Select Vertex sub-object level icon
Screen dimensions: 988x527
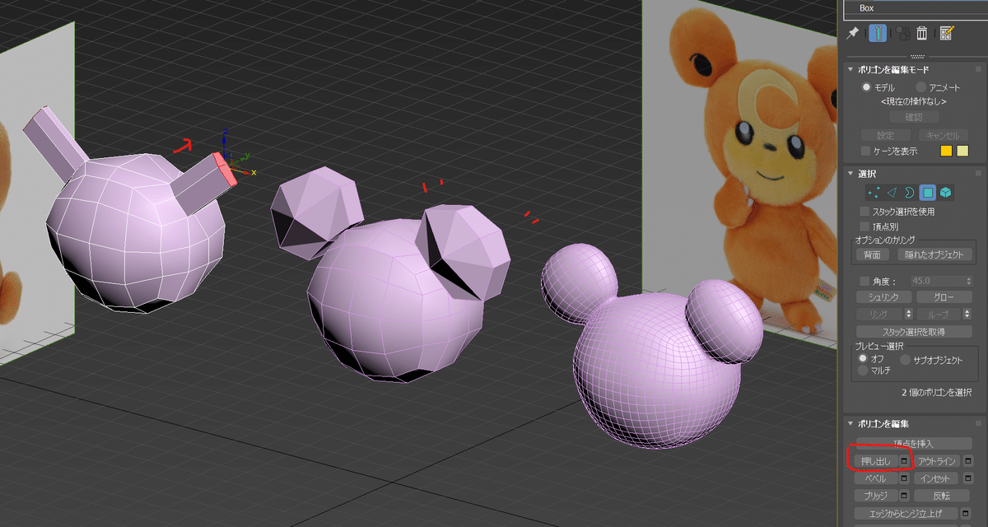[x=874, y=192]
